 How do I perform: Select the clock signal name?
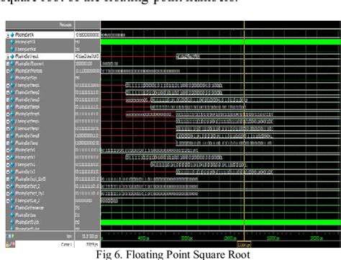(x=27, y=223)
